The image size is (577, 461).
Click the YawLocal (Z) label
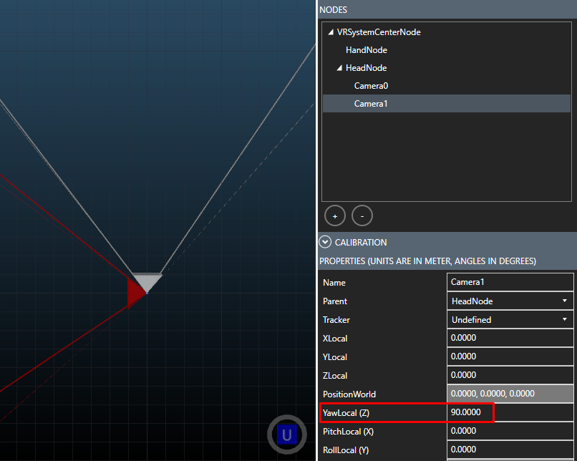[x=346, y=413]
